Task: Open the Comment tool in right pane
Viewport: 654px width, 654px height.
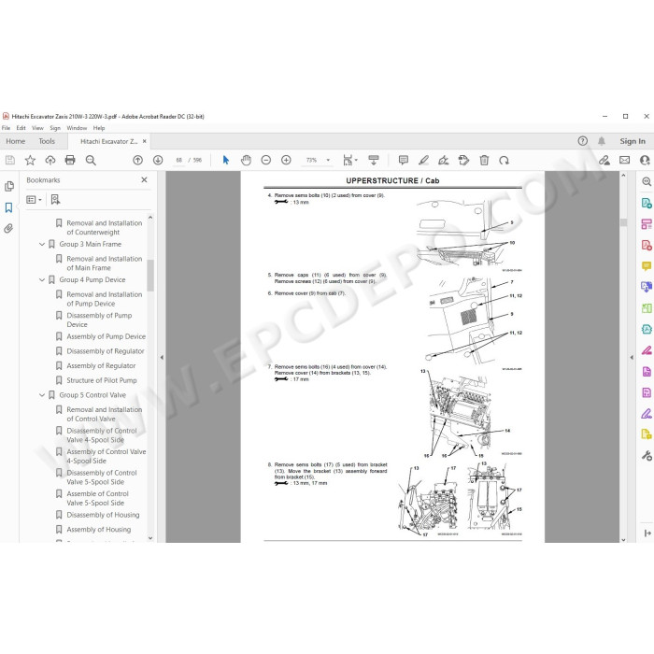Action: point(647,266)
